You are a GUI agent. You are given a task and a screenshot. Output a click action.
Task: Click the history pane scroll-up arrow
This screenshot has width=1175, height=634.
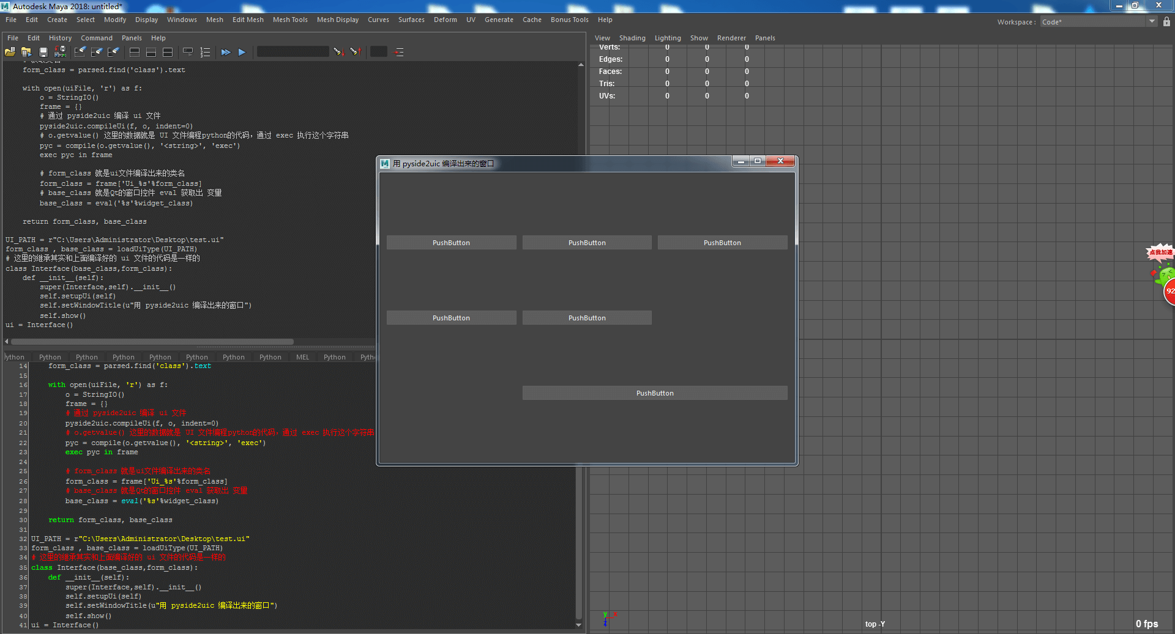pos(580,64)
